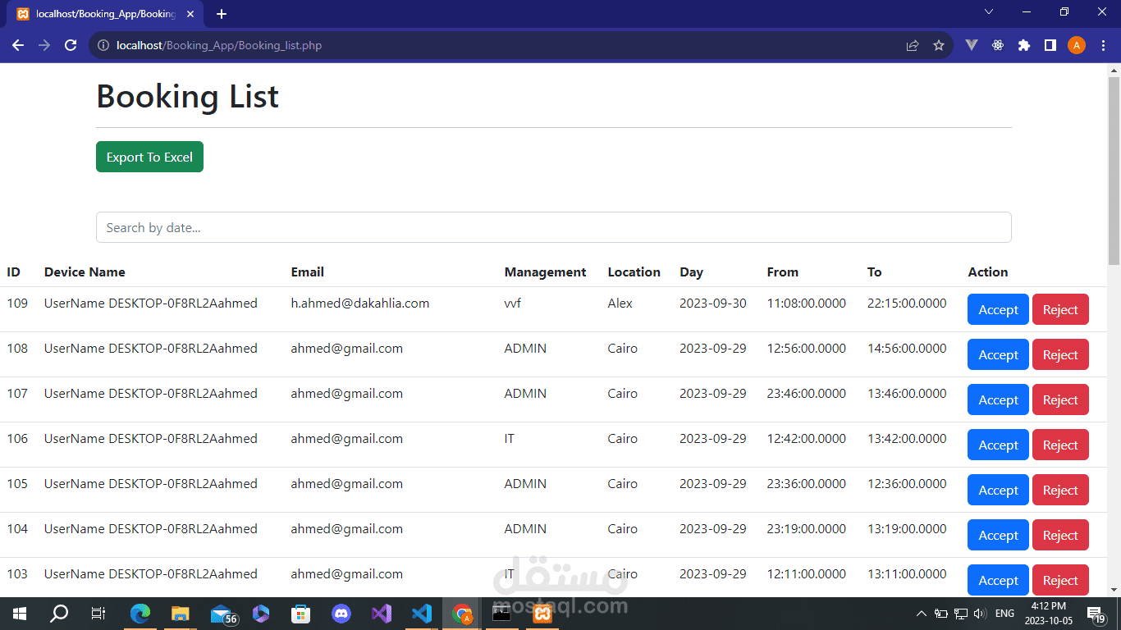Viewport: 1121px width, 630px height.
Task: Close the Booking_App browser tab
Action: tap(190, 14)
